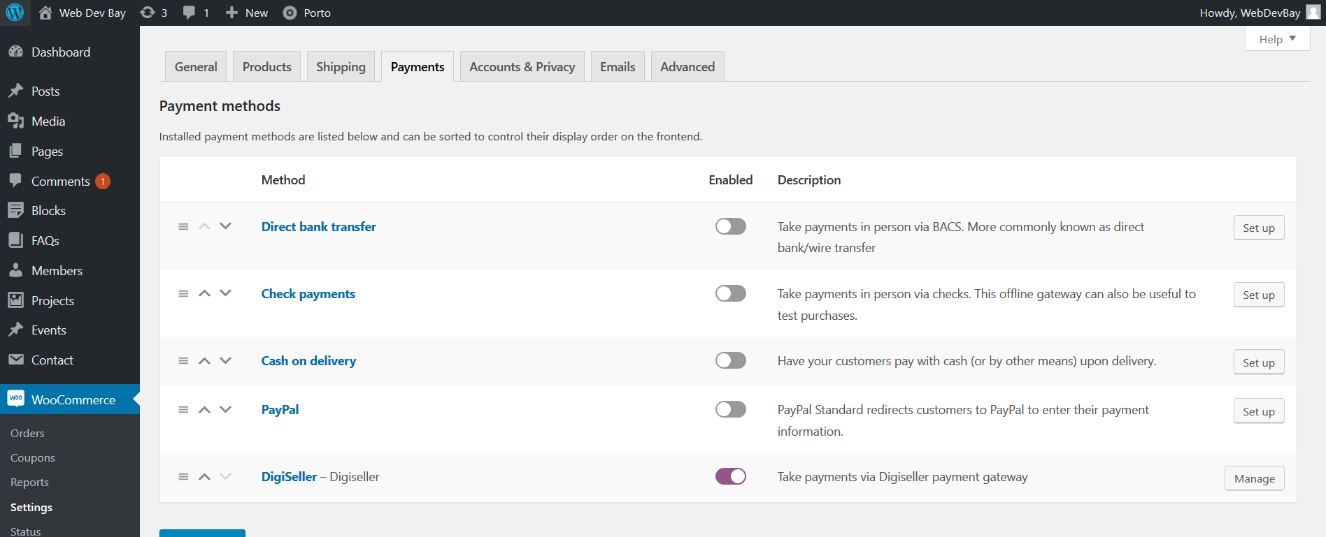
Task: Switch to the Shipping tab
Action: (341, 67)
